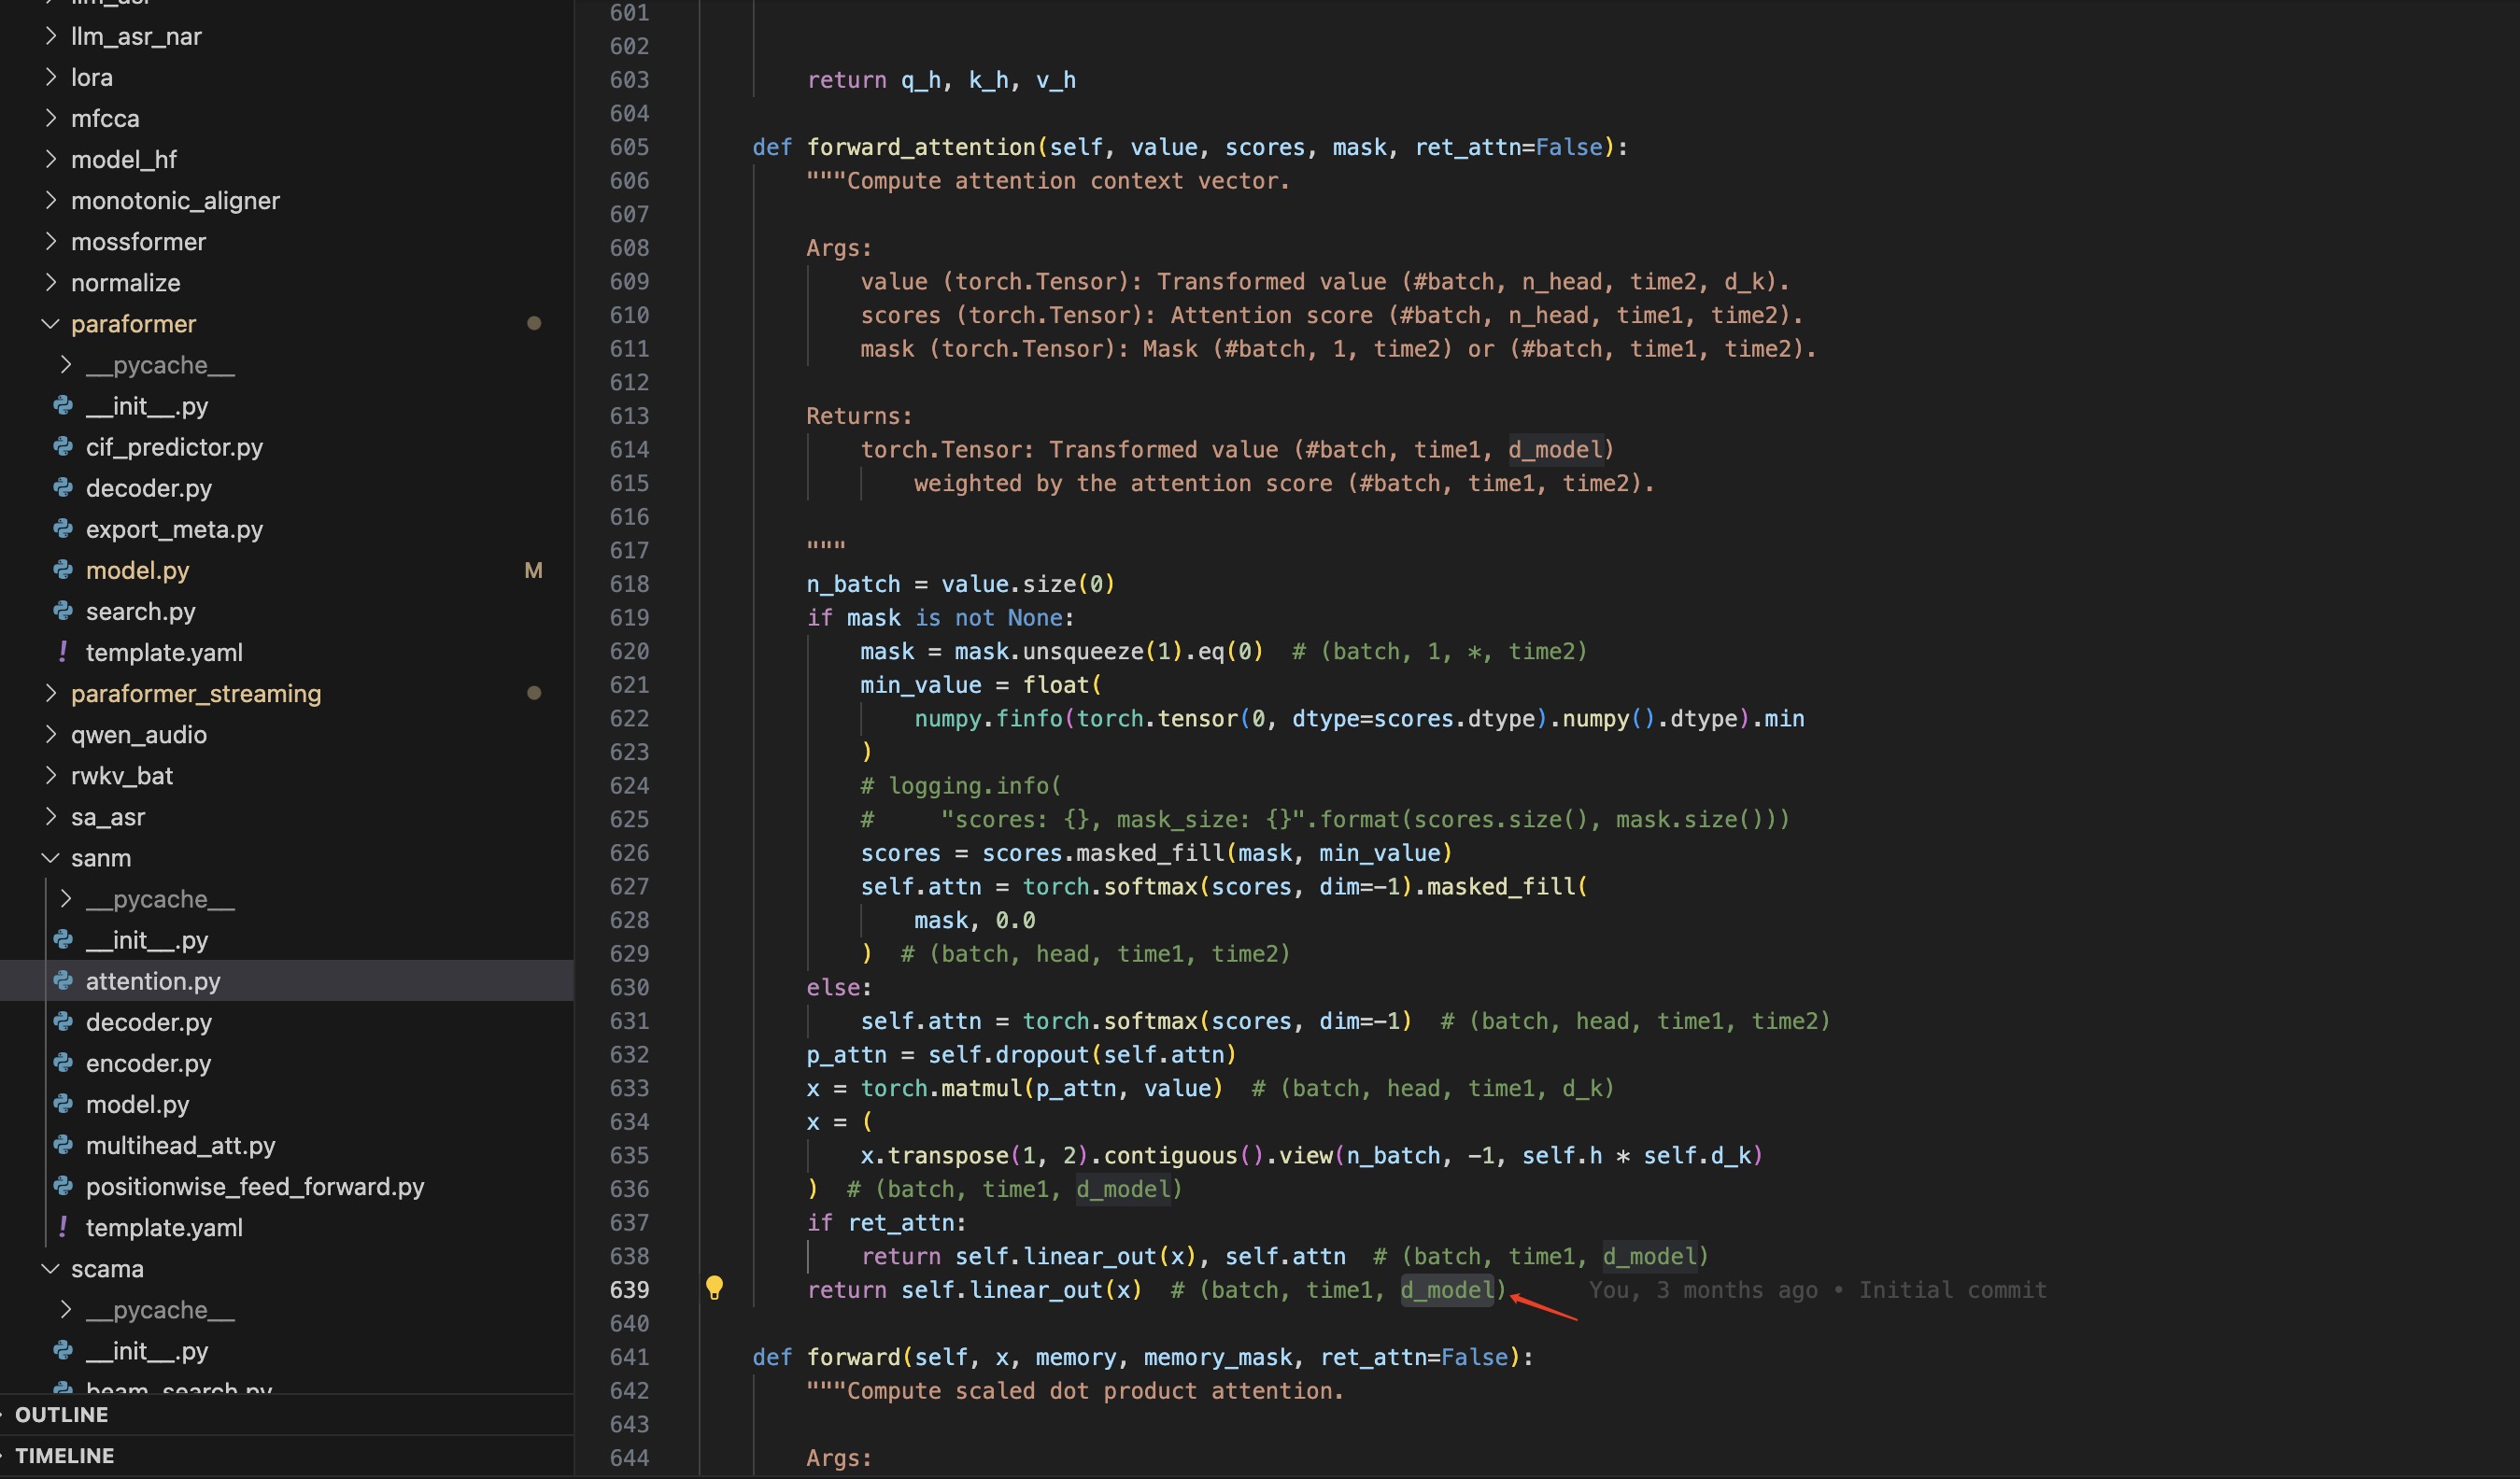Click highlighted d_model on line 639

(x=1447, y=1289)
